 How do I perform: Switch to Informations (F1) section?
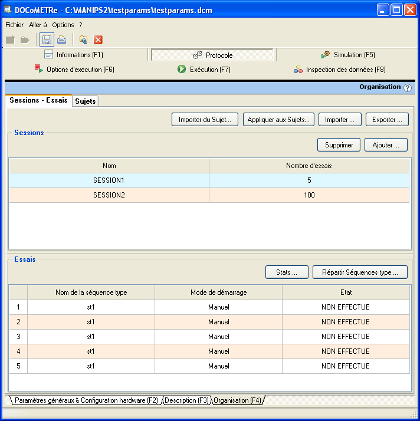point(74,54)
